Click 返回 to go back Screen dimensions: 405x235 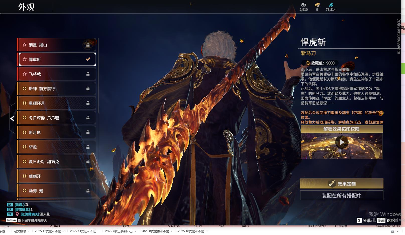pyautogui.click(x=391, y=220)
